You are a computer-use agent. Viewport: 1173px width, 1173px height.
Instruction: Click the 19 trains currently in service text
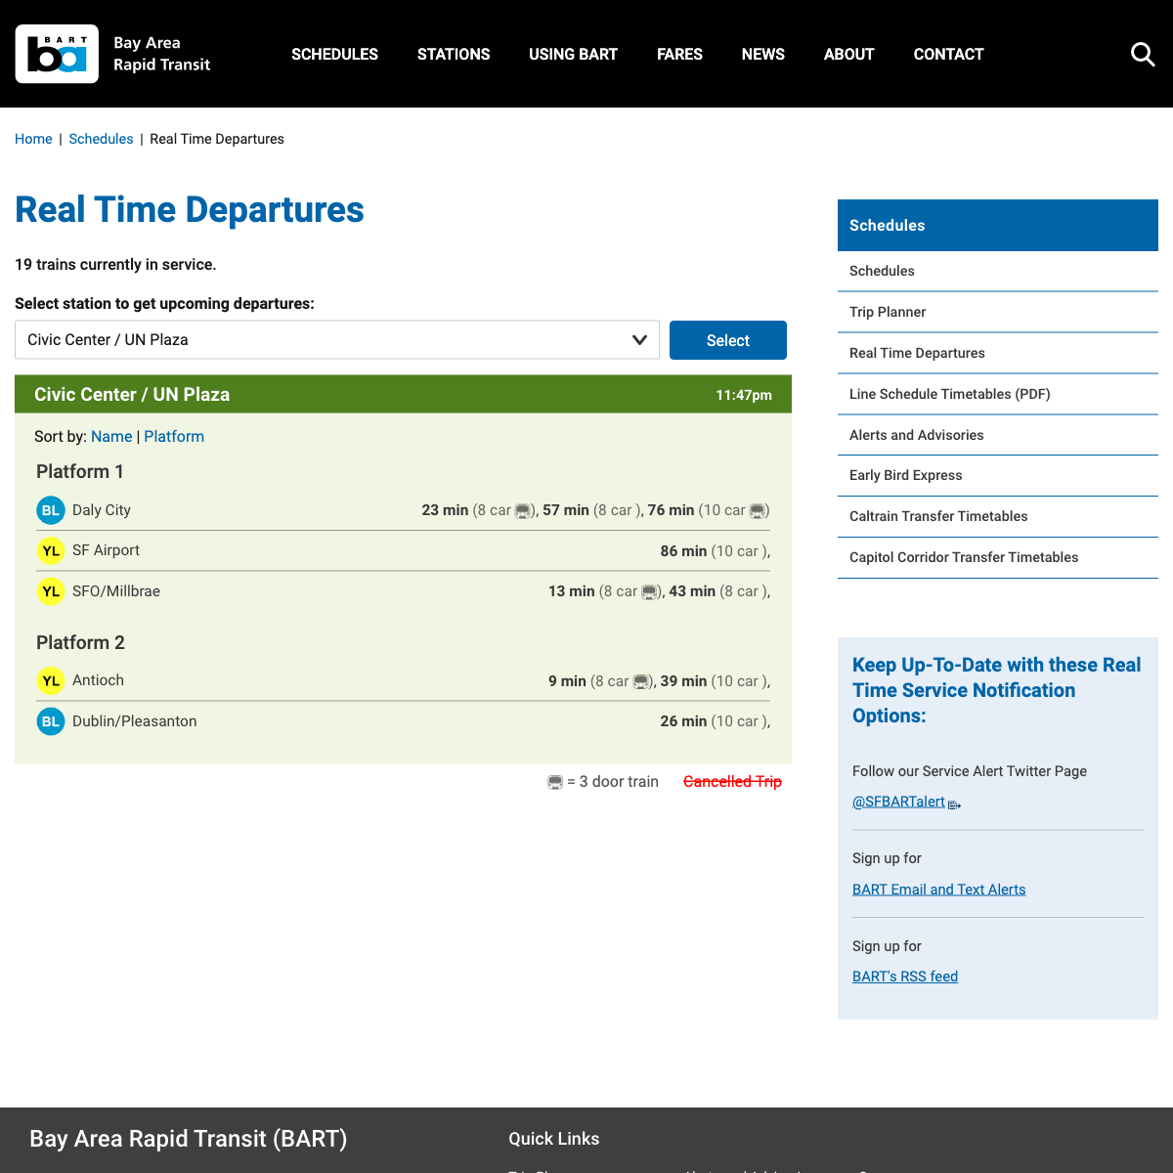[x=115, y=265]
